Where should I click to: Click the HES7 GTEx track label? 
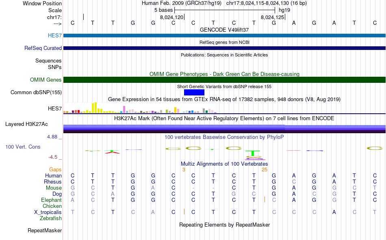click(x=55, y=108)
